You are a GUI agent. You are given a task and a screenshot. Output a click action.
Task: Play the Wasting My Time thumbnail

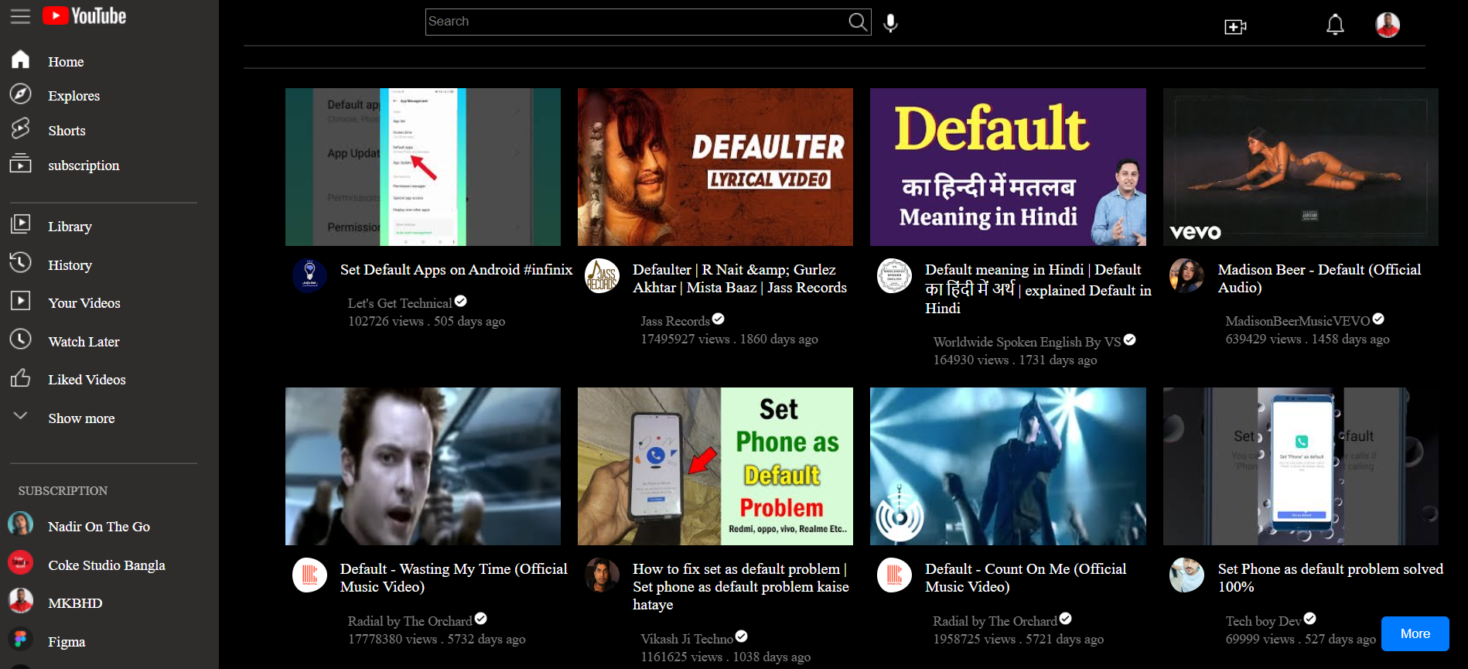coord(423,466)
